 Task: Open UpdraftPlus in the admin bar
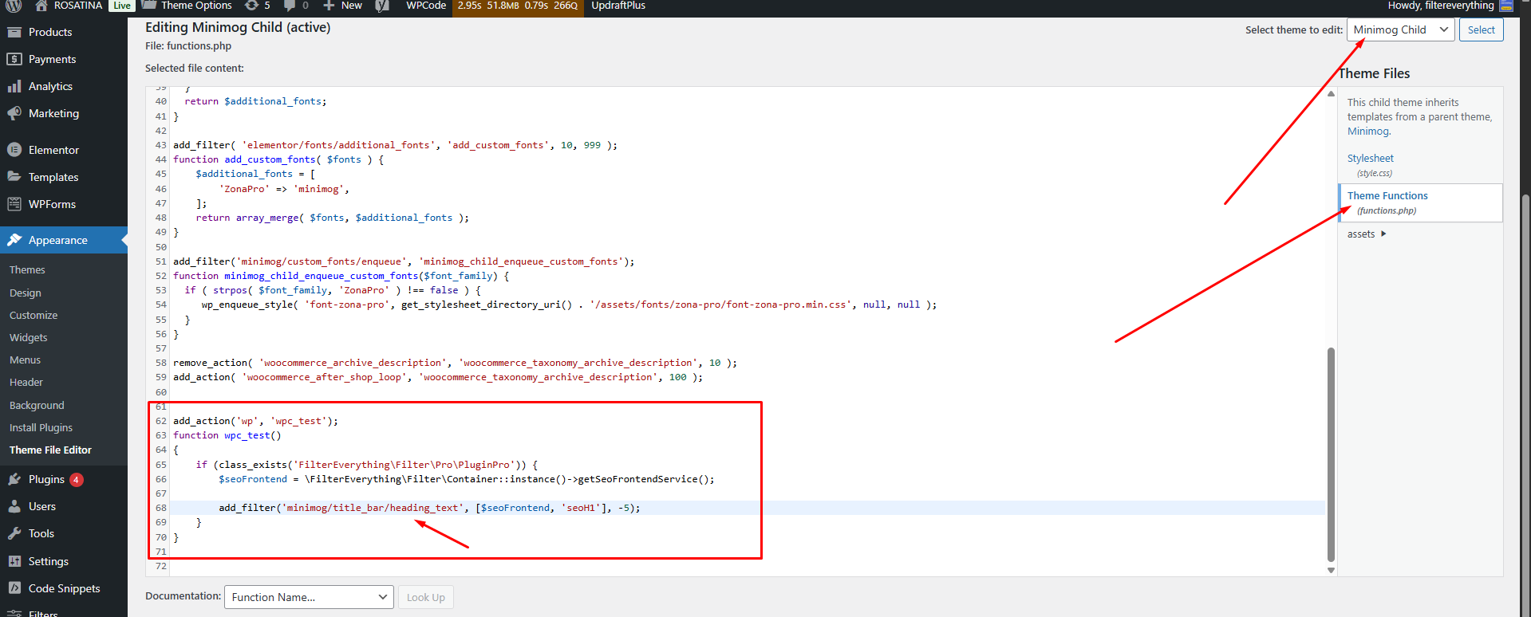618,6
